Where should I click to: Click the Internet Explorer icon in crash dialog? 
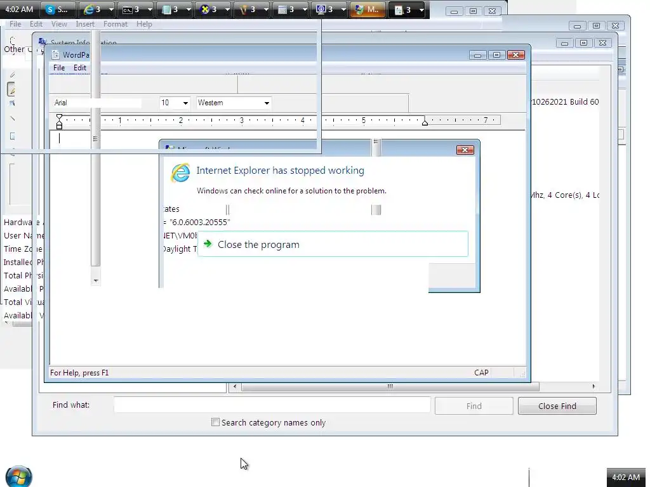[x=181, y=172]
